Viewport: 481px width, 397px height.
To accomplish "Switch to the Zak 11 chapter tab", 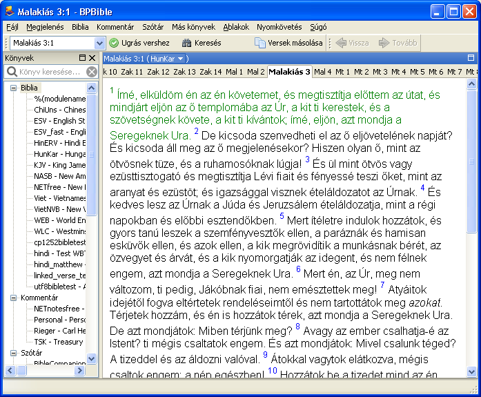I will pyautogui.click(x=132, y=72).
